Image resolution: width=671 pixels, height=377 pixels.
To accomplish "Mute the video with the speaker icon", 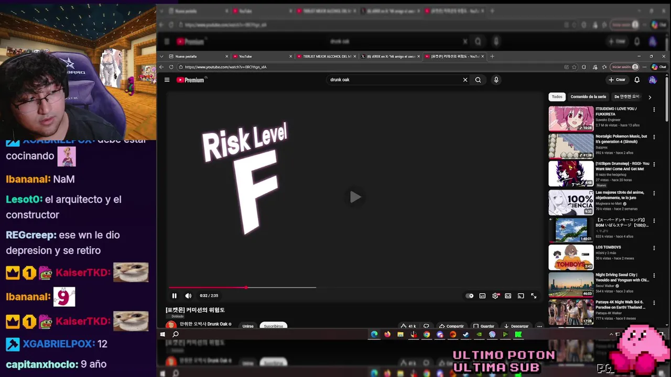I will (188, 296).
